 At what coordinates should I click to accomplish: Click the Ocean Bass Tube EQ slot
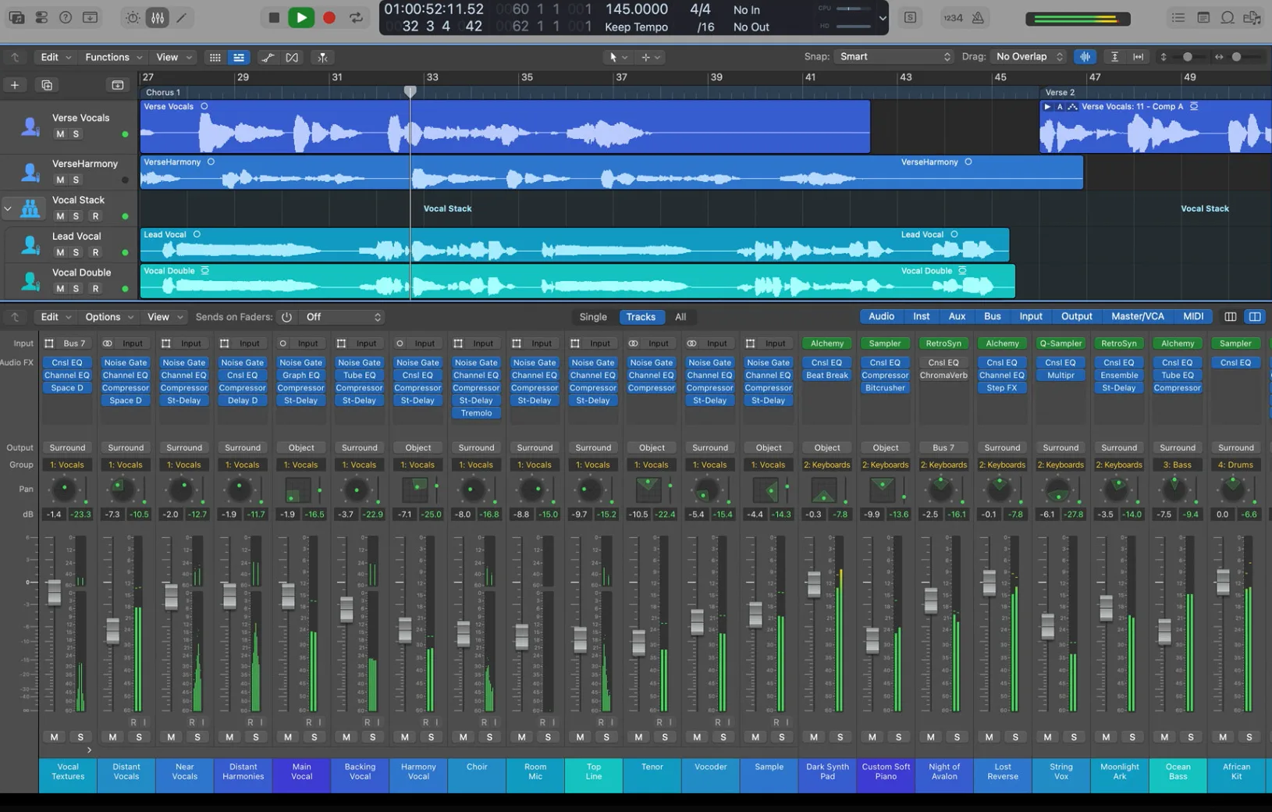(1177, 376)
